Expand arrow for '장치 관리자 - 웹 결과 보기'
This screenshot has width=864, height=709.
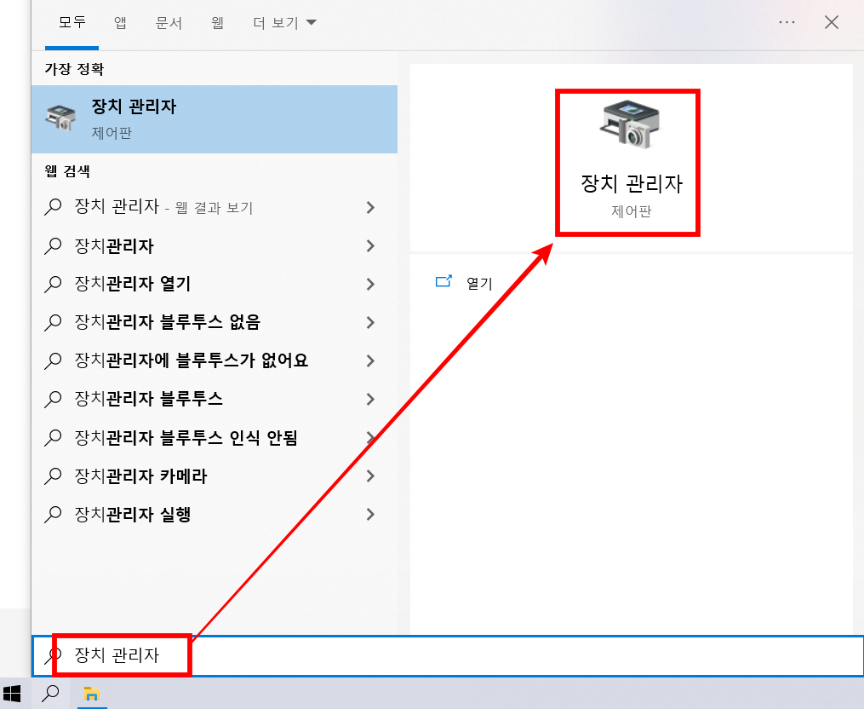point(370,207)
